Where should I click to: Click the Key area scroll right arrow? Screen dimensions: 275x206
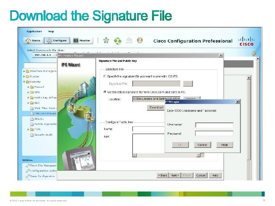[198, 155]
